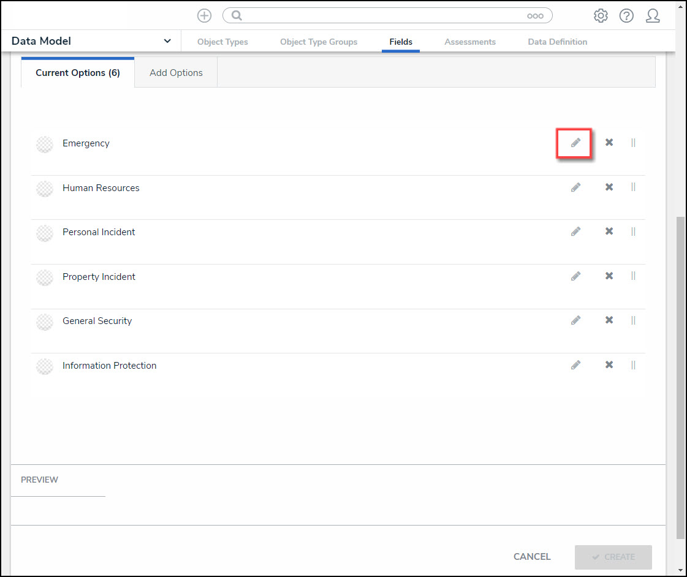Edit the Emergency option with pencil icon
Image resolution: width=687 pixels, height=577 pixels.
(x=575, y=143)
